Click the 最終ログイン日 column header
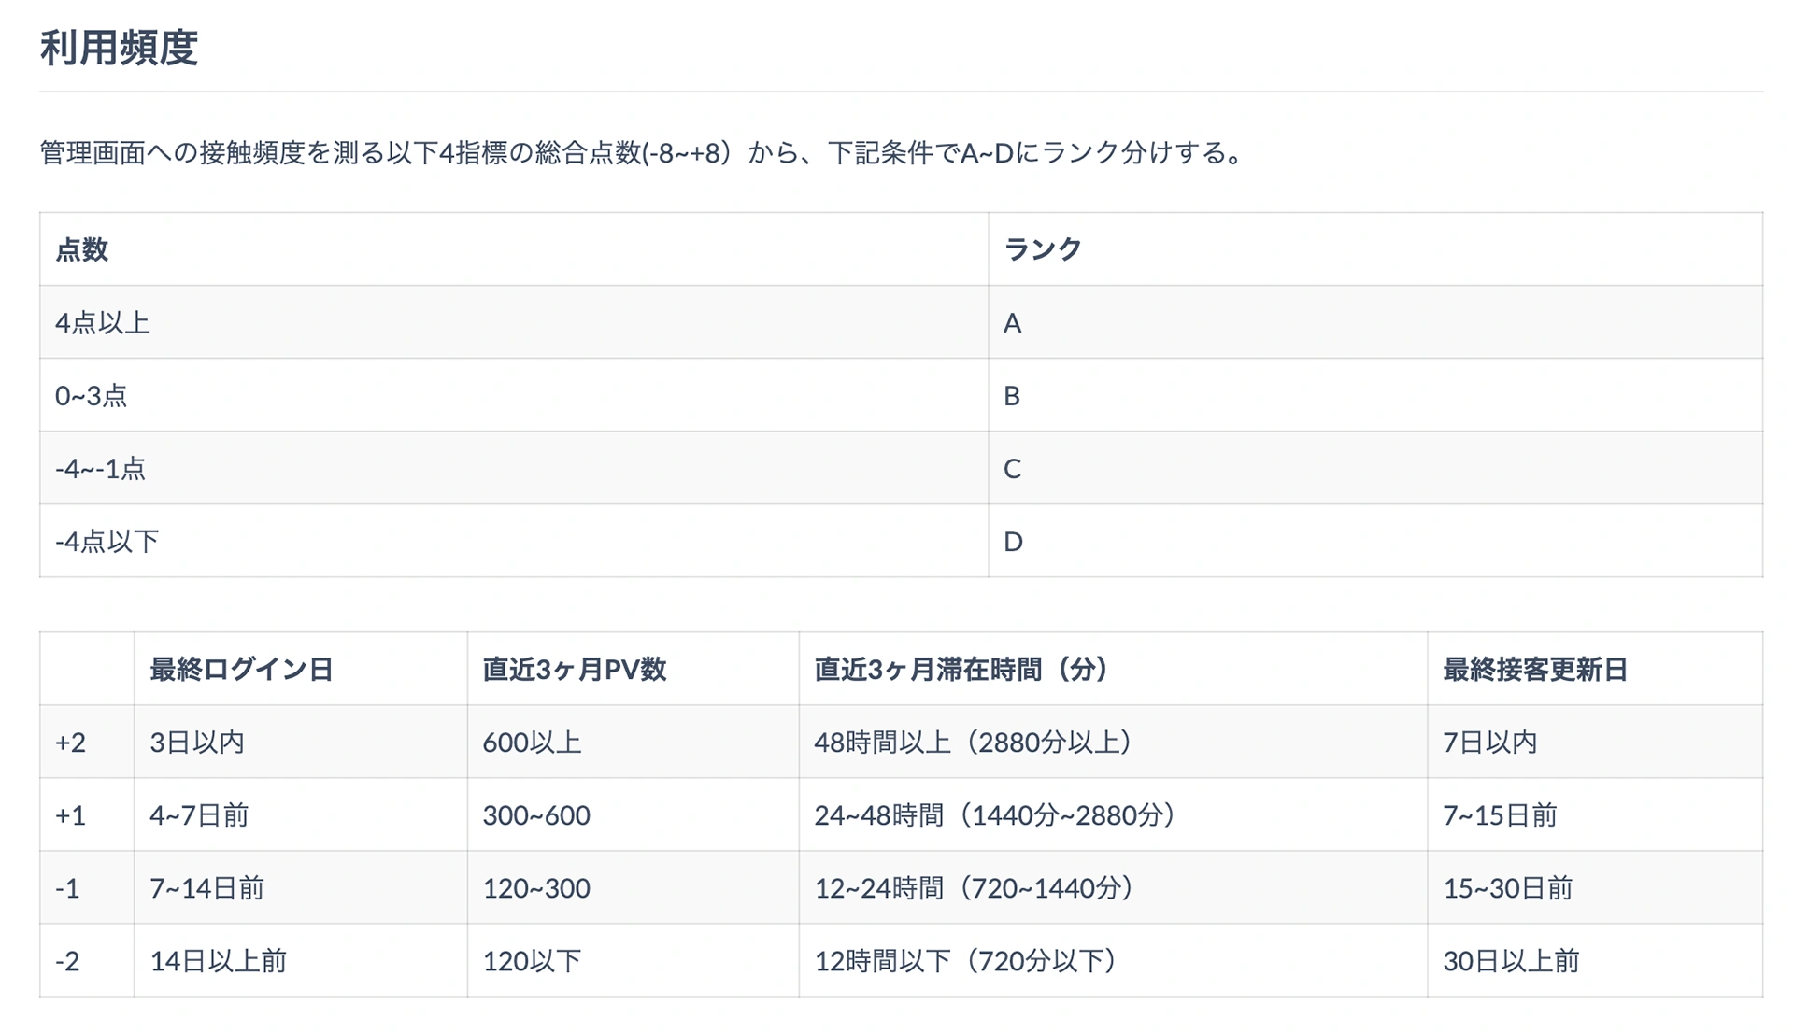The image size is (1794, 1033). [301, 669]
